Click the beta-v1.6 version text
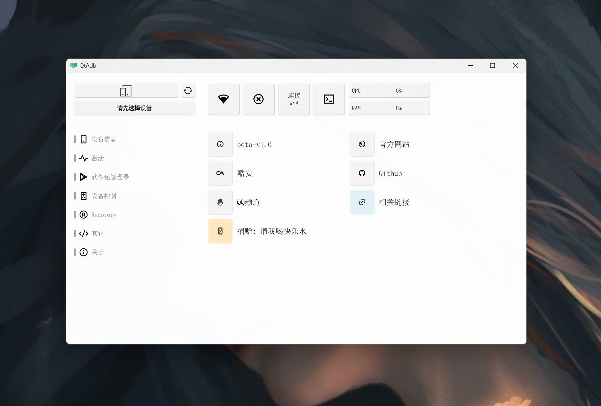The image size is (601, 406). [254, 144]
